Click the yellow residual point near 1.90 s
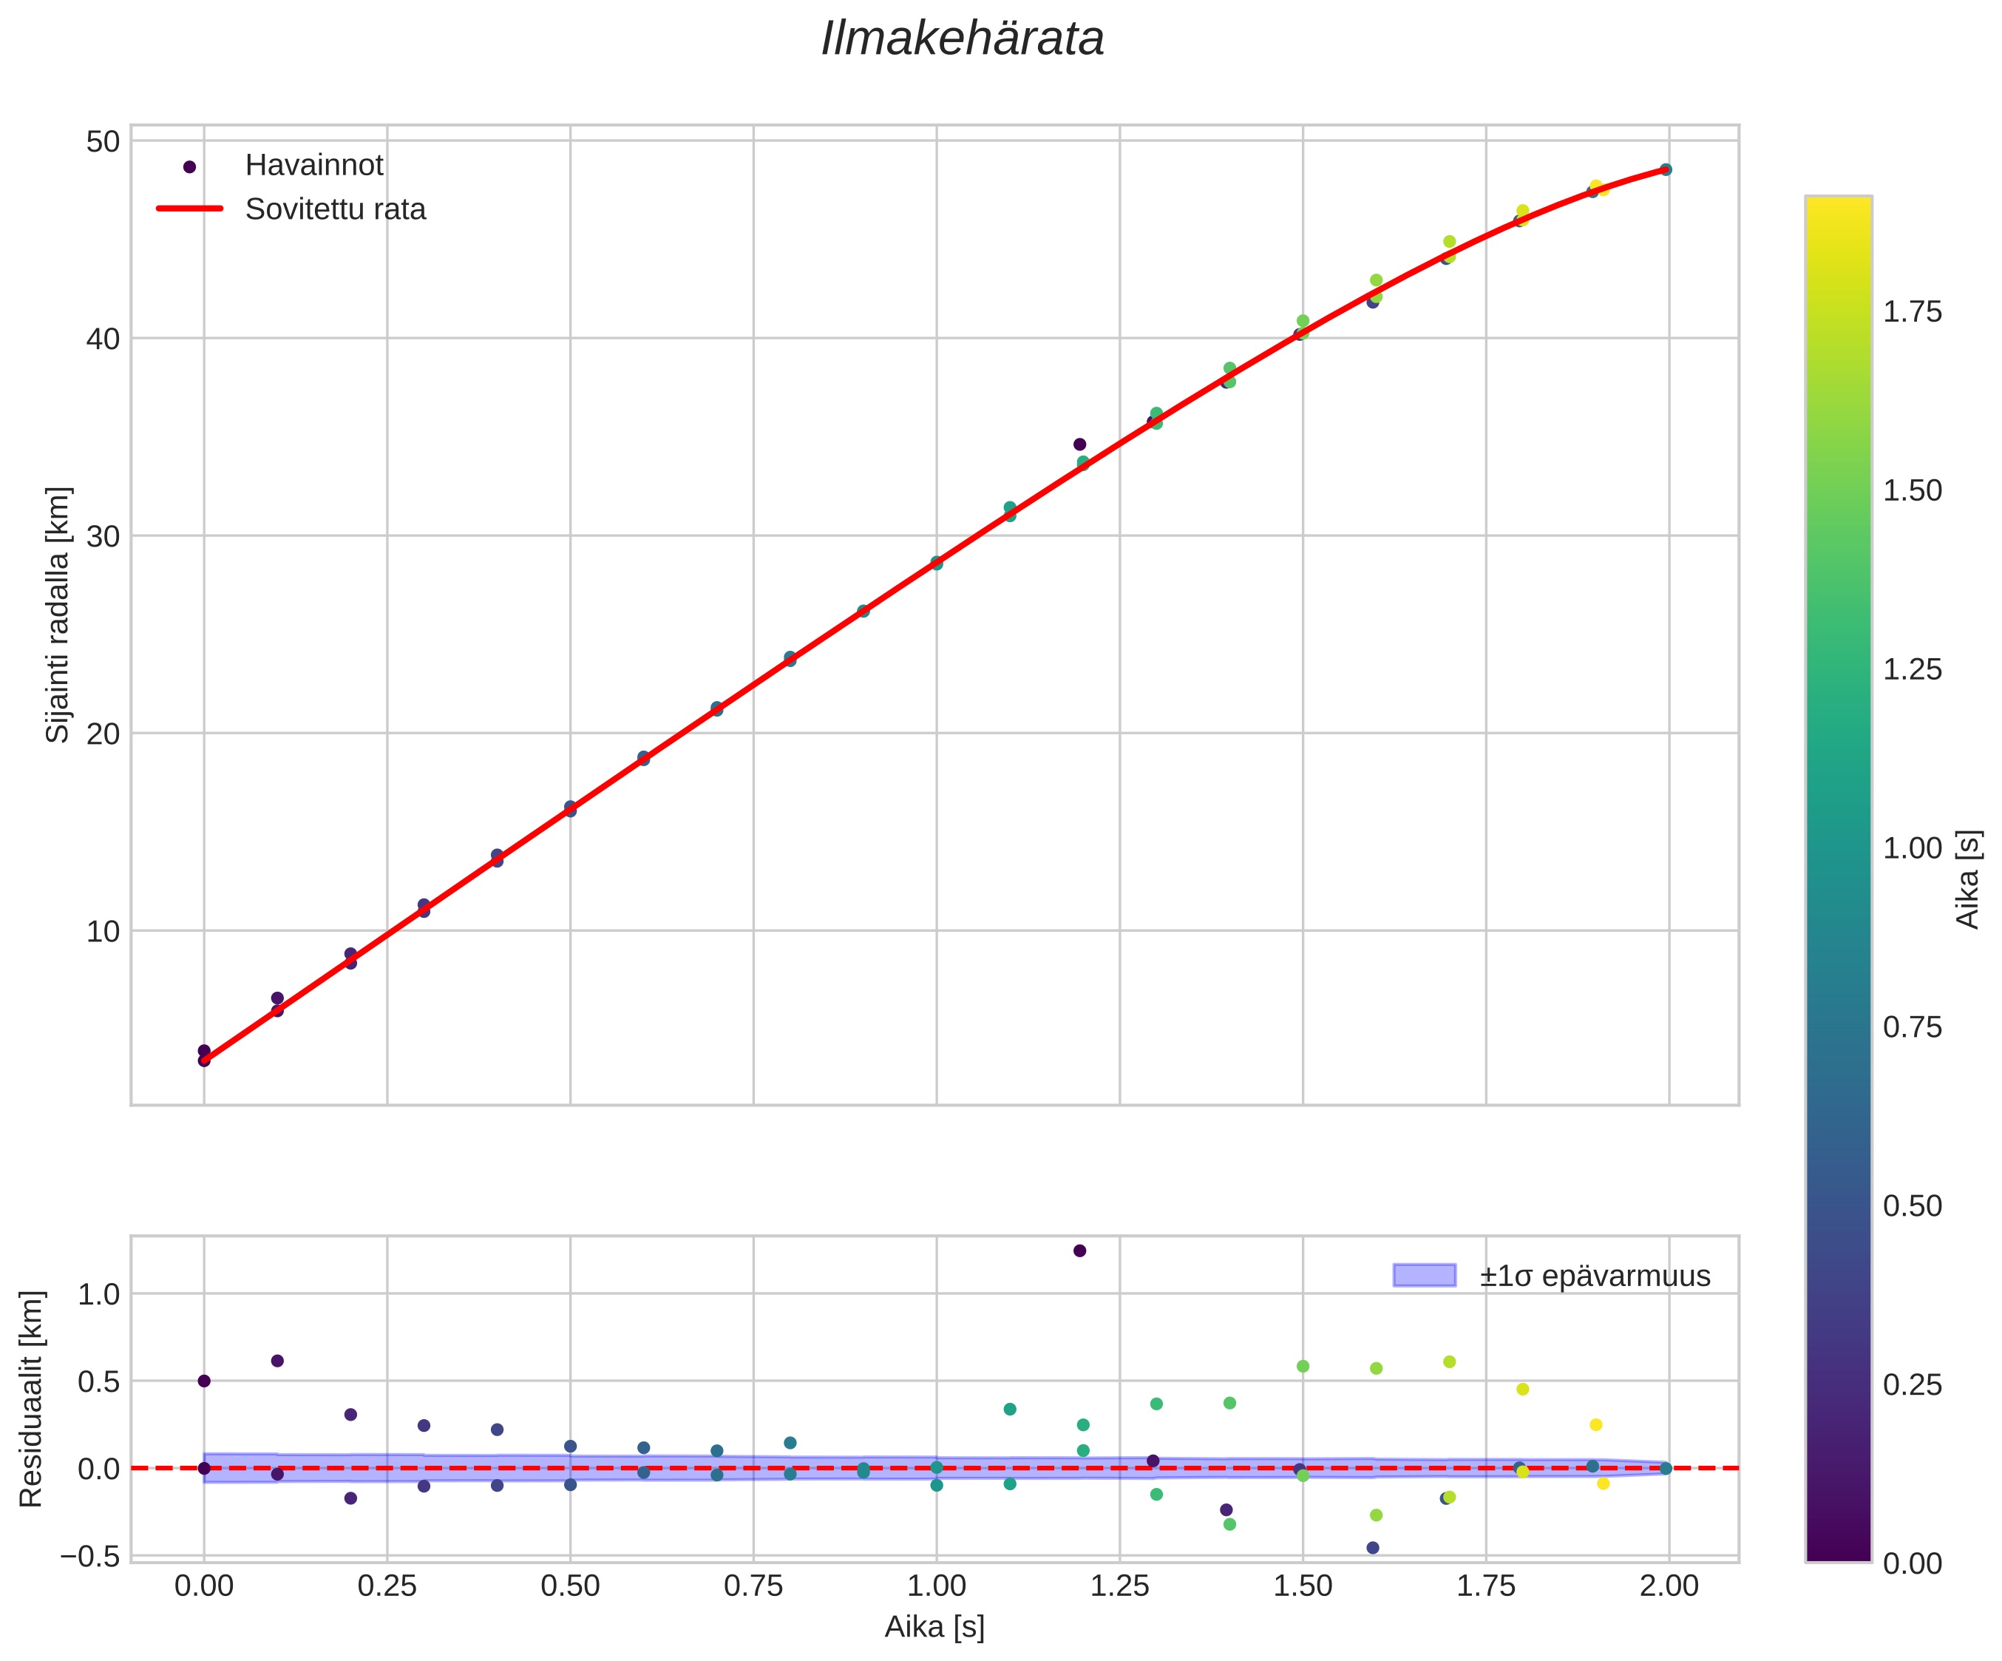The image size is (2002, 1661). pyautogui.click(x=1596, y=1424)
